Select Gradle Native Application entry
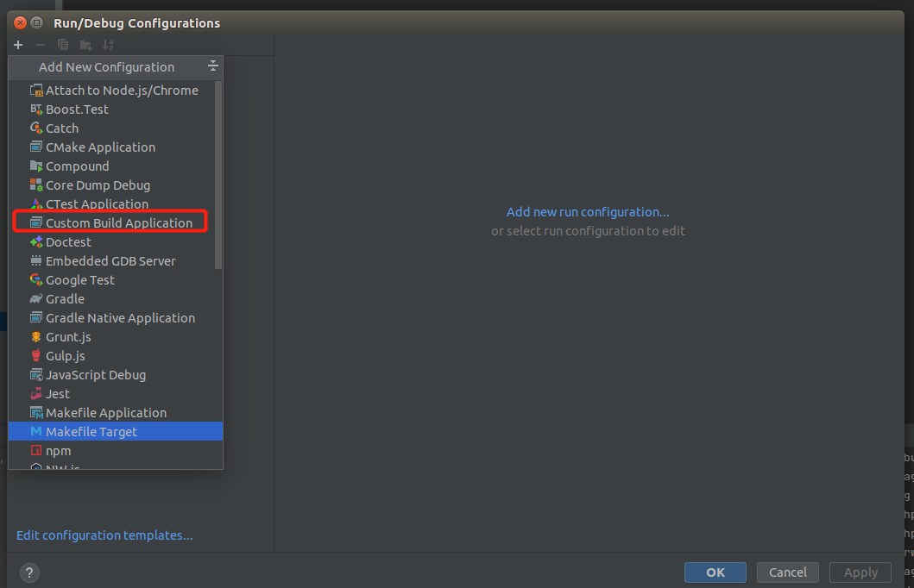This screenshot has height=588, width=914. pos(116,318)
